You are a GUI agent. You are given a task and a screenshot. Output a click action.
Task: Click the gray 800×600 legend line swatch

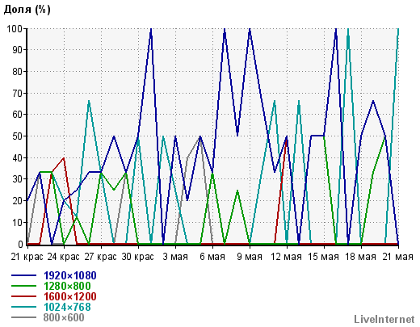[x=23, y=317]
